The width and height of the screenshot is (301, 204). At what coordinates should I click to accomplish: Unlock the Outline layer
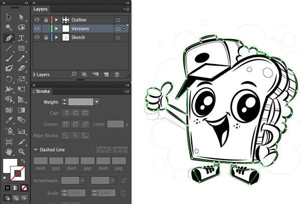(x=46, y=20)
